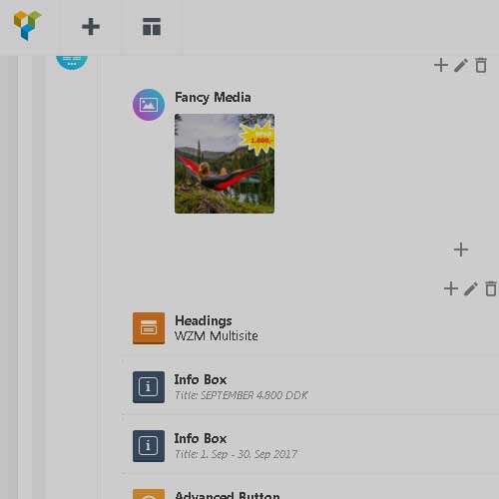This screenshot has width=499, height=499.
Task: Edit column with pencil icon above Fancy Media
Action: coord(461,65)
